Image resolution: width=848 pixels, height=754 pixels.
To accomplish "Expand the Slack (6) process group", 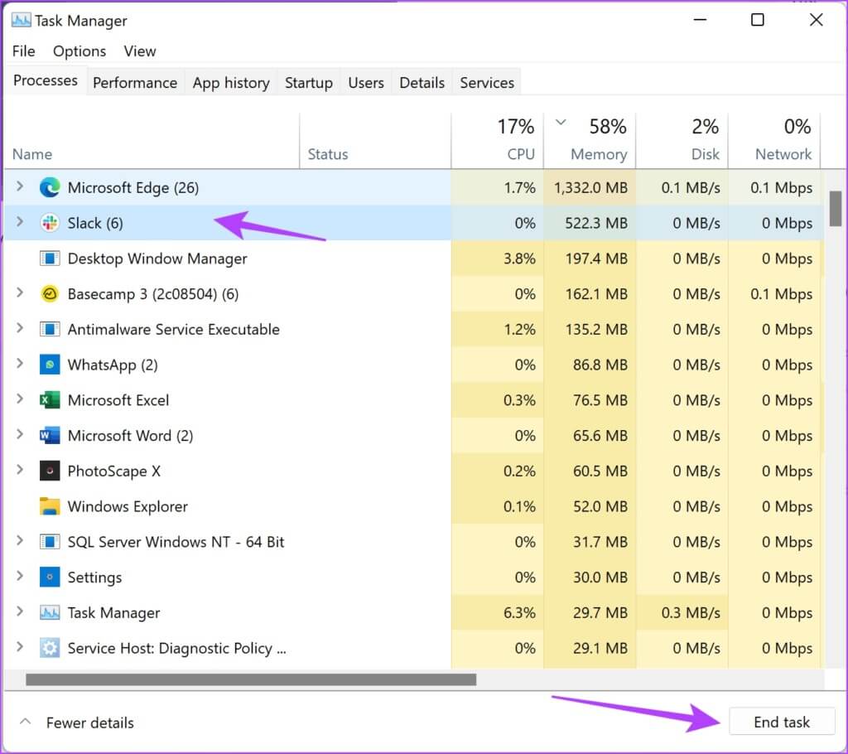I will 20,222.
